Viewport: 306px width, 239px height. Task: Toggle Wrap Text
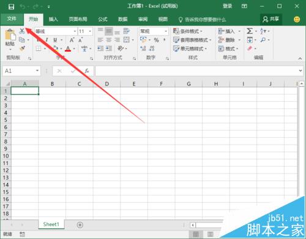pos(127,31)
